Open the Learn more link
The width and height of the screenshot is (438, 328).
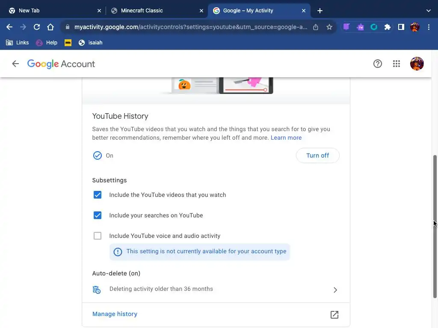point(286,138)
